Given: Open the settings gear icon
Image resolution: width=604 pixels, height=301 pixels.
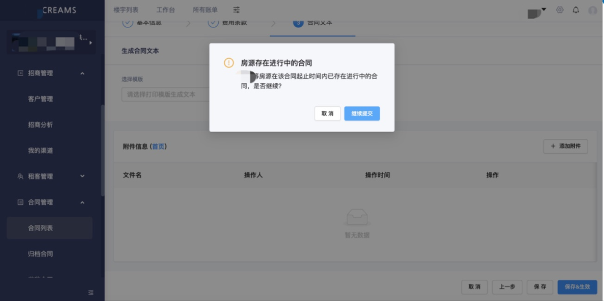Looking at the screenshot, I should pyautogui.click(x=560, y=10).
